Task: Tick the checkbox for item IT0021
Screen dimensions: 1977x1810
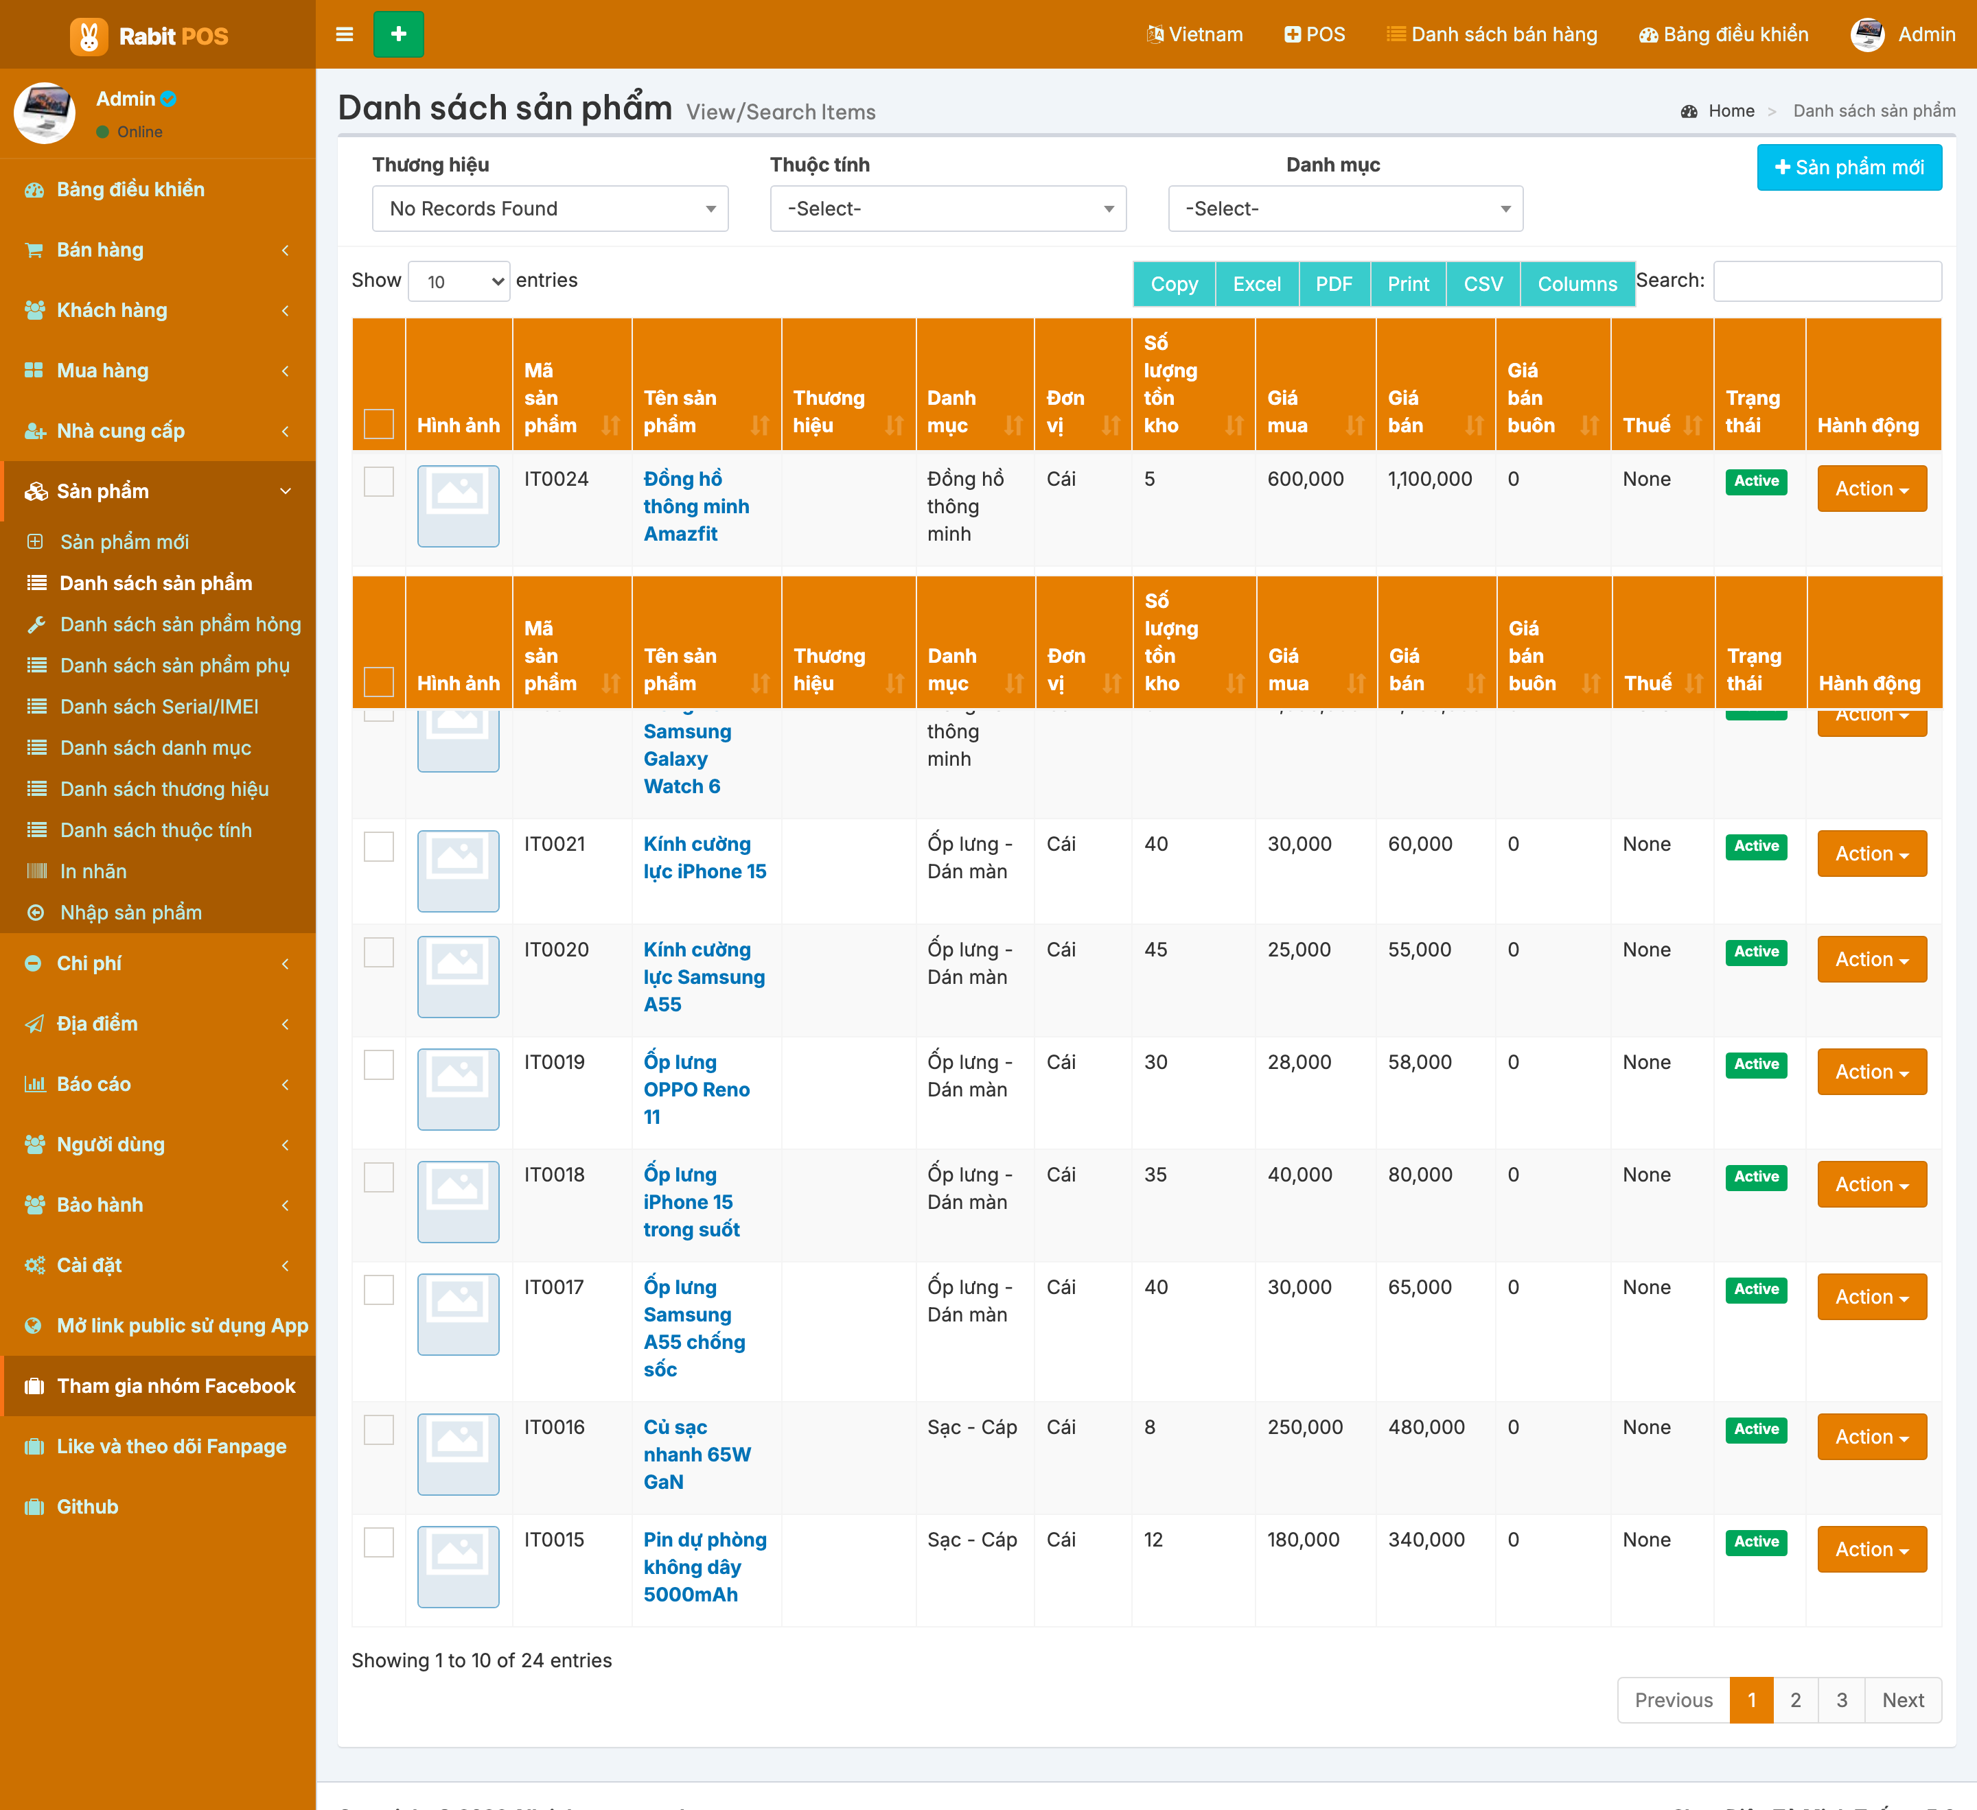Action: pyautogui.click(x=378, y=847)
